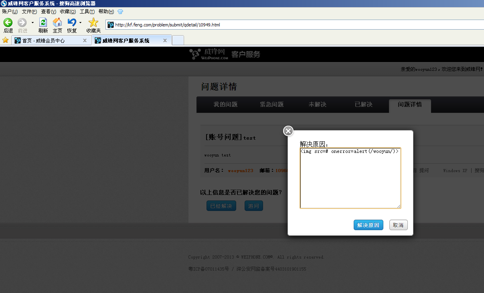
Task: Click the 取消 cancel button
Action: click(398, 225)
